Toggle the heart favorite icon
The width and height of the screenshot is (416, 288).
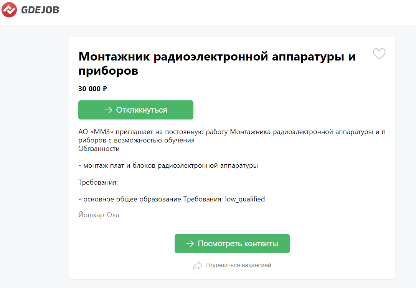(379, 54)
